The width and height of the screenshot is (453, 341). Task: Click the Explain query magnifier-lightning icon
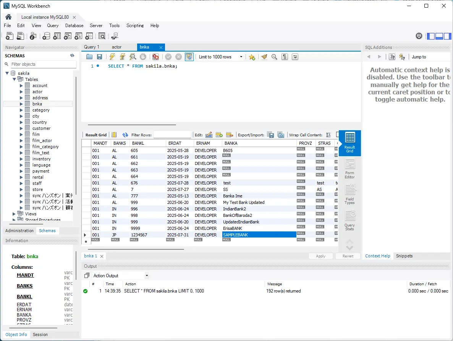point(133,57)
